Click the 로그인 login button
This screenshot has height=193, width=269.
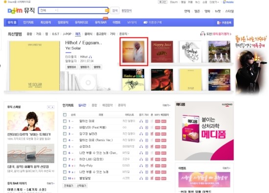(x=162, y=2)
